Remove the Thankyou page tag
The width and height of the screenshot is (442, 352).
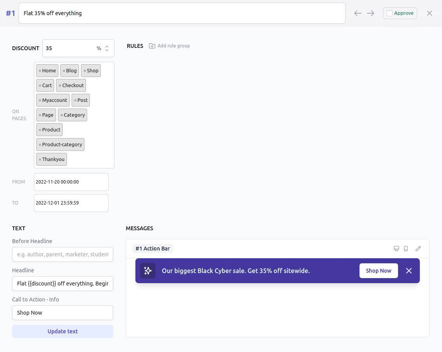[39, 159]
